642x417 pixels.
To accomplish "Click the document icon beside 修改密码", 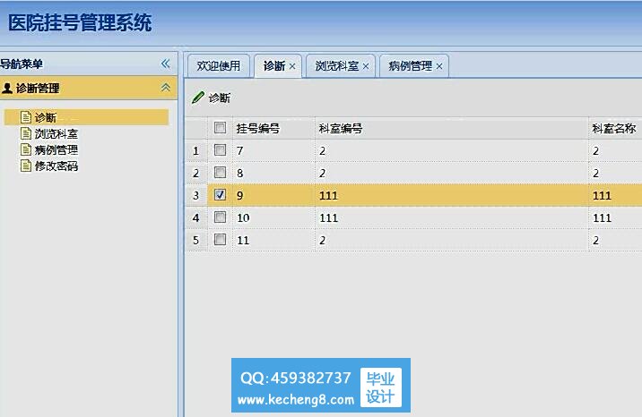I will click(x=26, y=166).
